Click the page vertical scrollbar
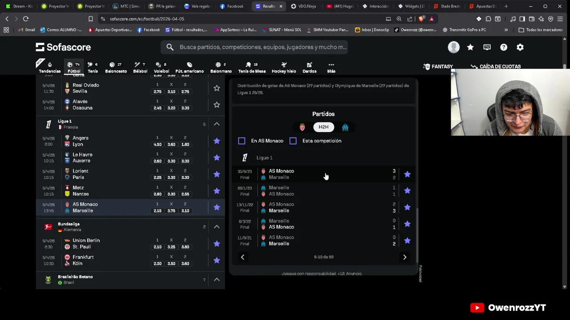Viewport: 570px width, 320px height. point(565,67)
